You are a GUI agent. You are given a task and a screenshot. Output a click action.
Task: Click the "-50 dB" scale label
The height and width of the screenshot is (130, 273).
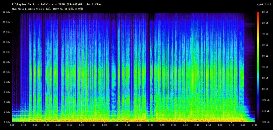(265, 45)
